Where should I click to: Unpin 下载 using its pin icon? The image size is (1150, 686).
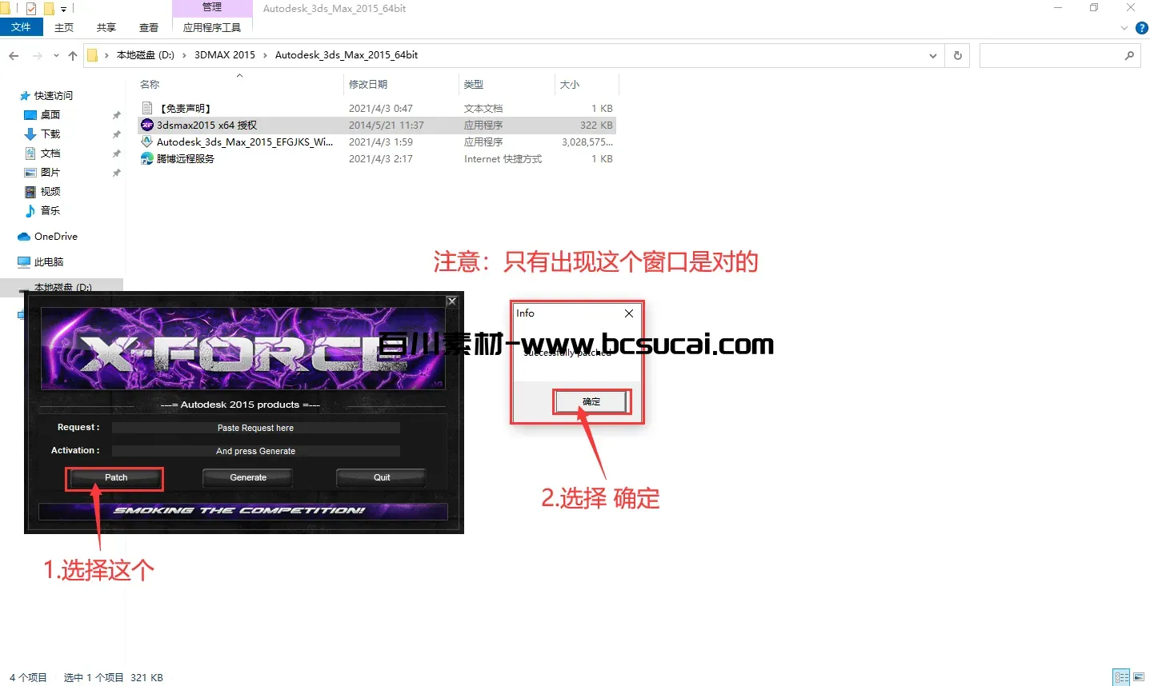click(116, 134)
